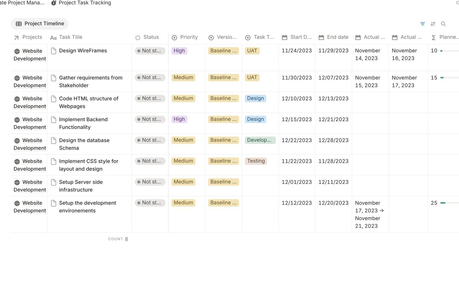Open Project Task Tracking breadcrumb
The height and width of the screenshot is (286, 459).
click(x=85, y=3)
